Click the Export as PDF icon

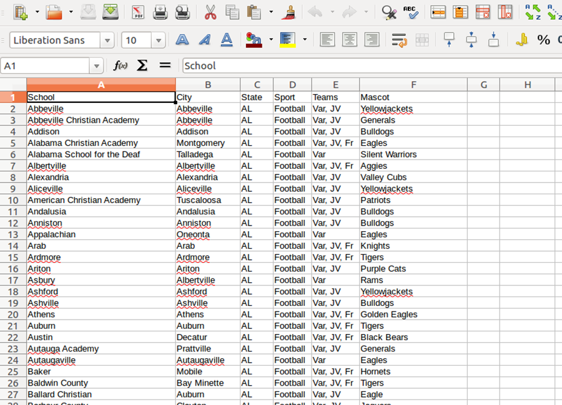coord(137,12)
